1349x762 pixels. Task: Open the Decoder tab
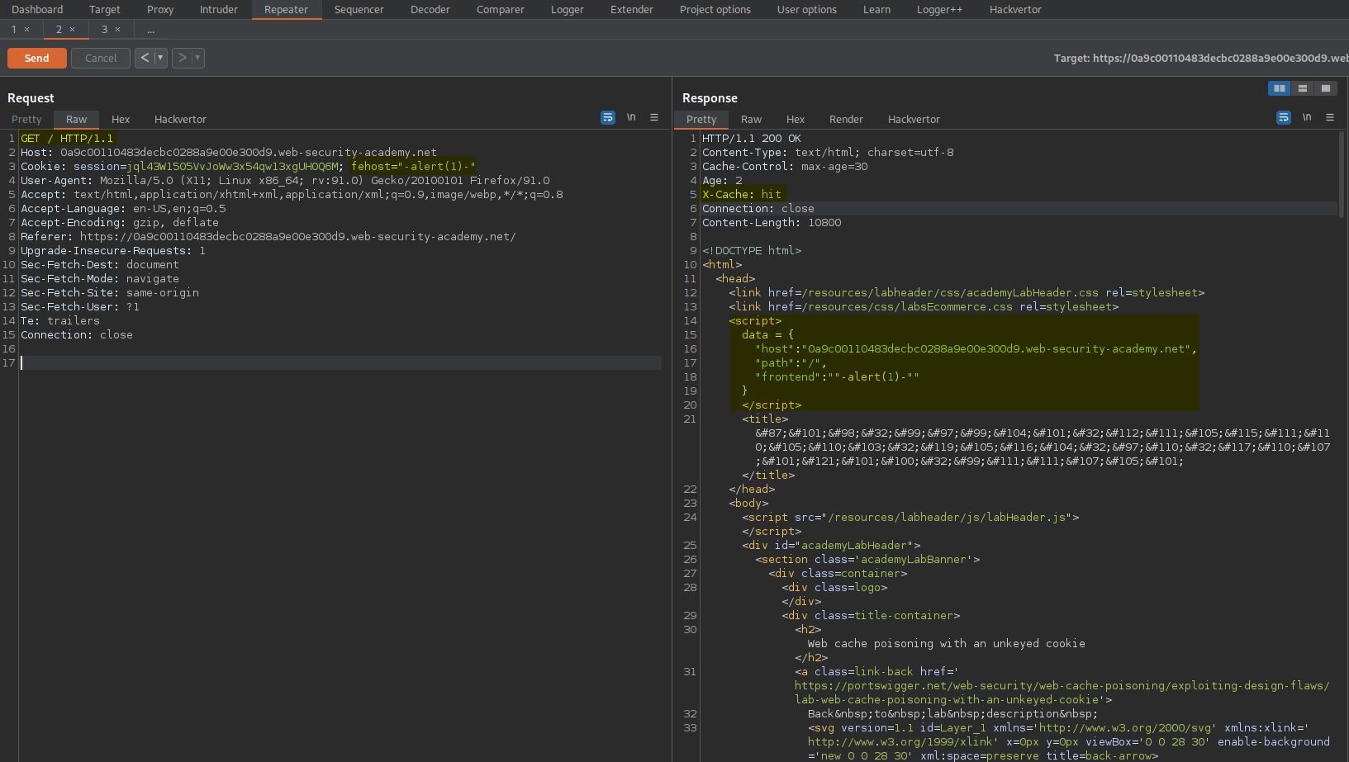click(x=430, y=10)
